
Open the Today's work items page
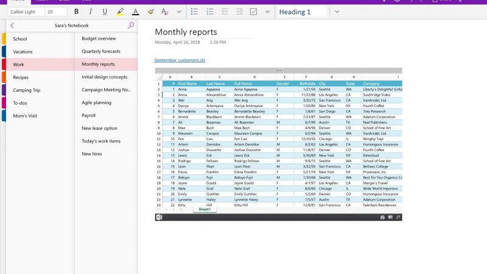click(106, 141)
